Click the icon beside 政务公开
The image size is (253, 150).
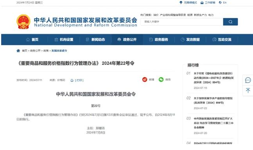pyautogui.click(x=119, y=40)
